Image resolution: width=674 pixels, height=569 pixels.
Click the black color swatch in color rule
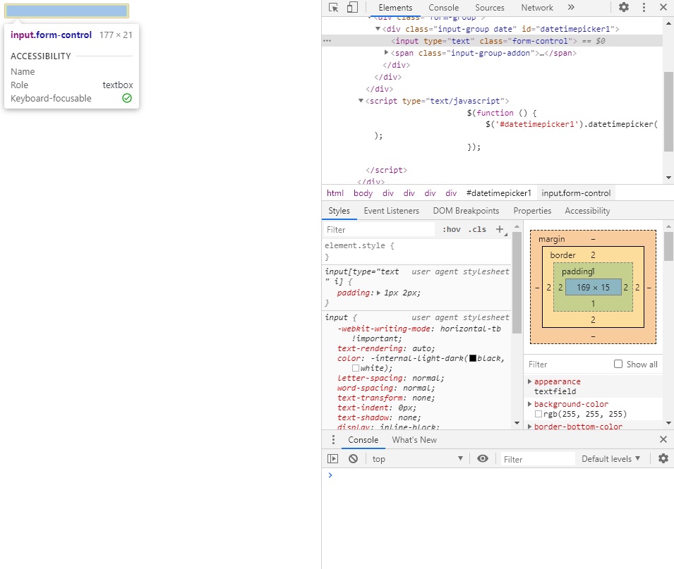point(473,358)
